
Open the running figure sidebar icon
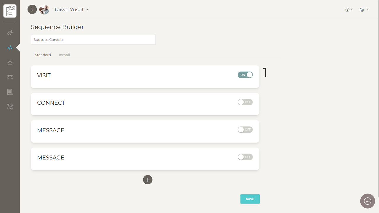coord(10,33)
